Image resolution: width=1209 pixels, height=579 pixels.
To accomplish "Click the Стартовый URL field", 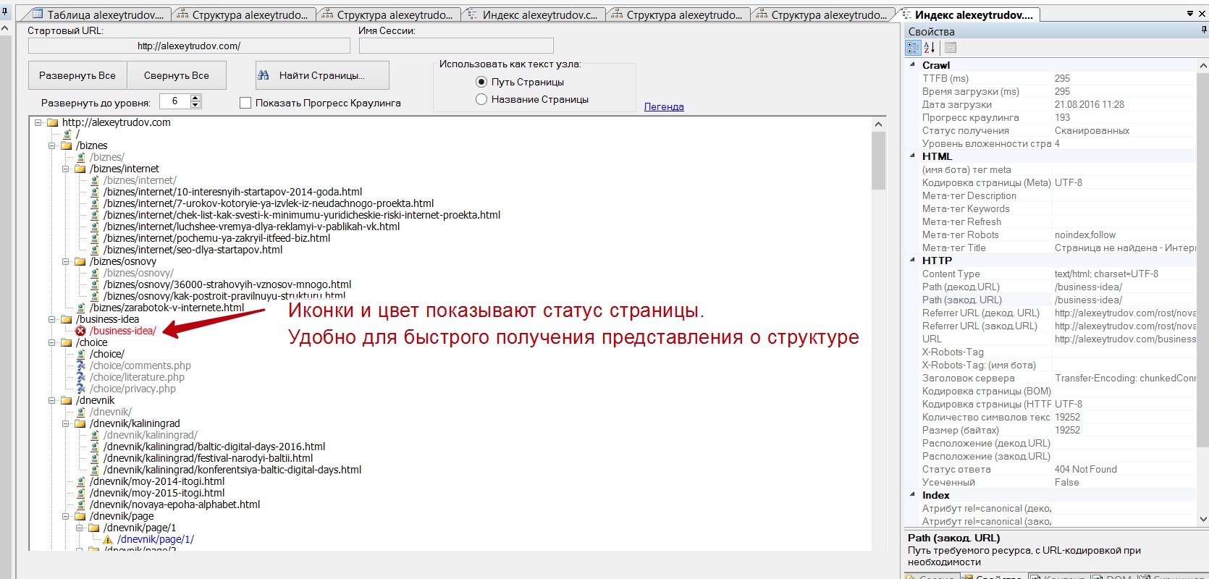I will [x=189, y=46].
